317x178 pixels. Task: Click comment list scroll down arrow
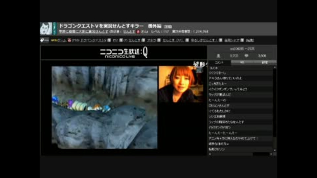coord(274,150)
